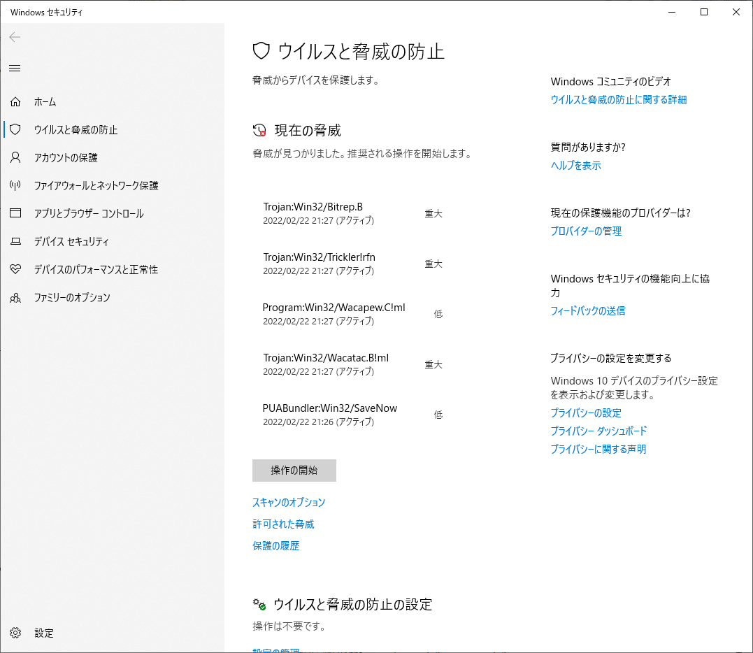This screenshot has width=753, height=653.
Task: Open プライバシーに関する声明 link
Action: click(598, 449)
